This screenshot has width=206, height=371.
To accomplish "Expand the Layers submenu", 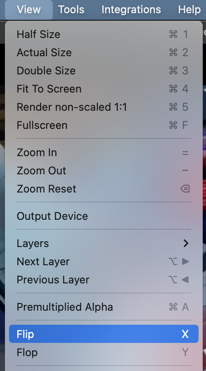I will point(103,243).
